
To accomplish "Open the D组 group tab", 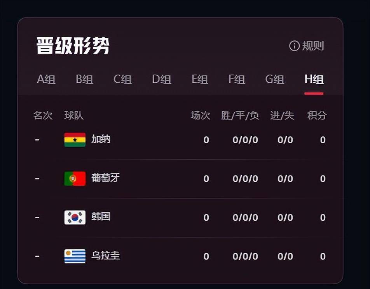I will [162, 79].
